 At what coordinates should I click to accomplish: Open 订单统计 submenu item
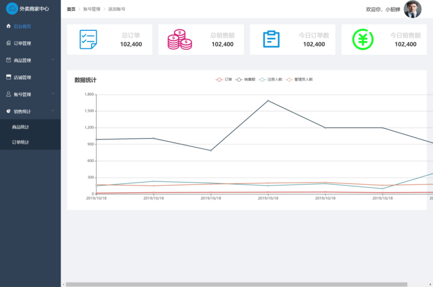[x=21, y=142]
